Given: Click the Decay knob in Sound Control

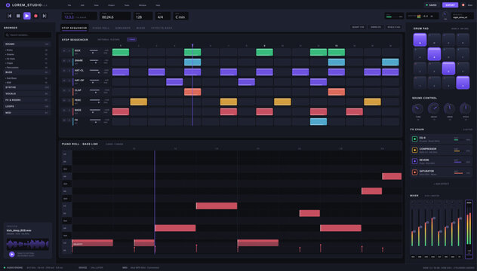Looking at the screenshot, I should click(434, 108).
